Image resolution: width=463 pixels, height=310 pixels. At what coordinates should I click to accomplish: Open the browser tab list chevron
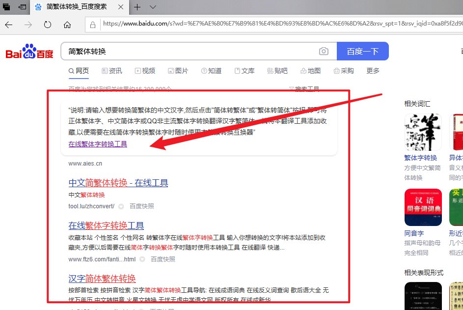152,7
